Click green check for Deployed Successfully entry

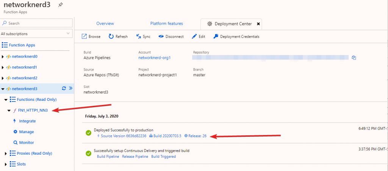tap(89, 133)
